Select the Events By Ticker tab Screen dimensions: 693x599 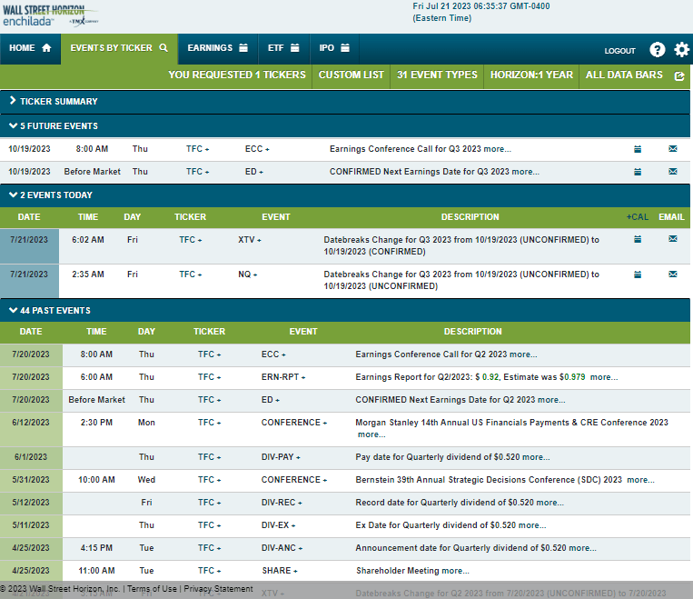click(119, 48)
